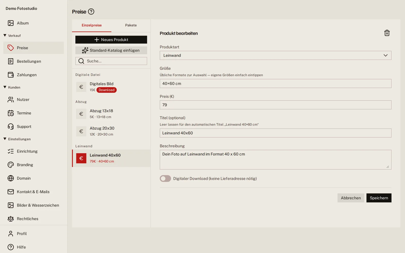Open help icon next to Preise heading

tap(91, 12)
